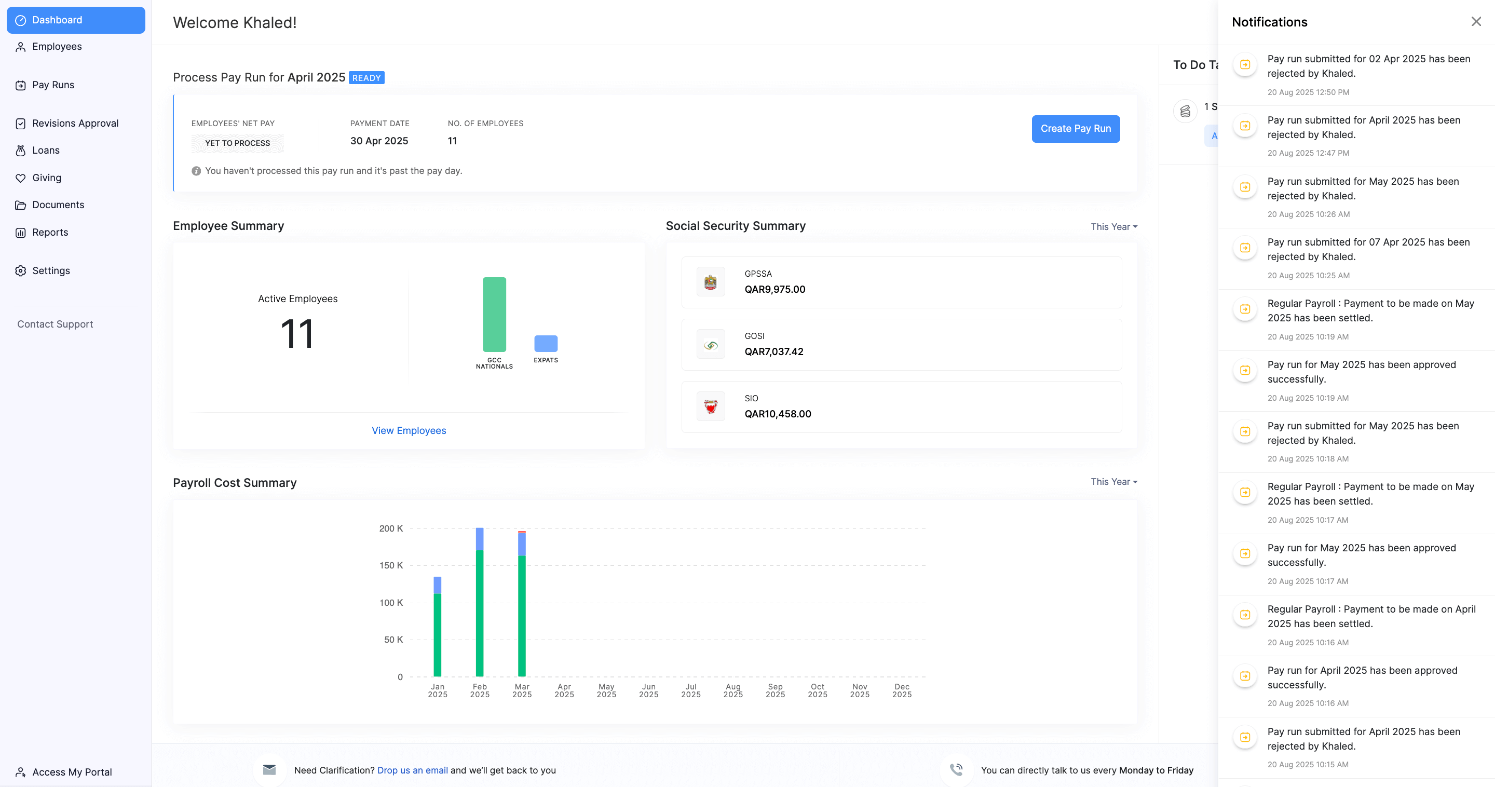Open the View Employees link

(x=409, y=431)
